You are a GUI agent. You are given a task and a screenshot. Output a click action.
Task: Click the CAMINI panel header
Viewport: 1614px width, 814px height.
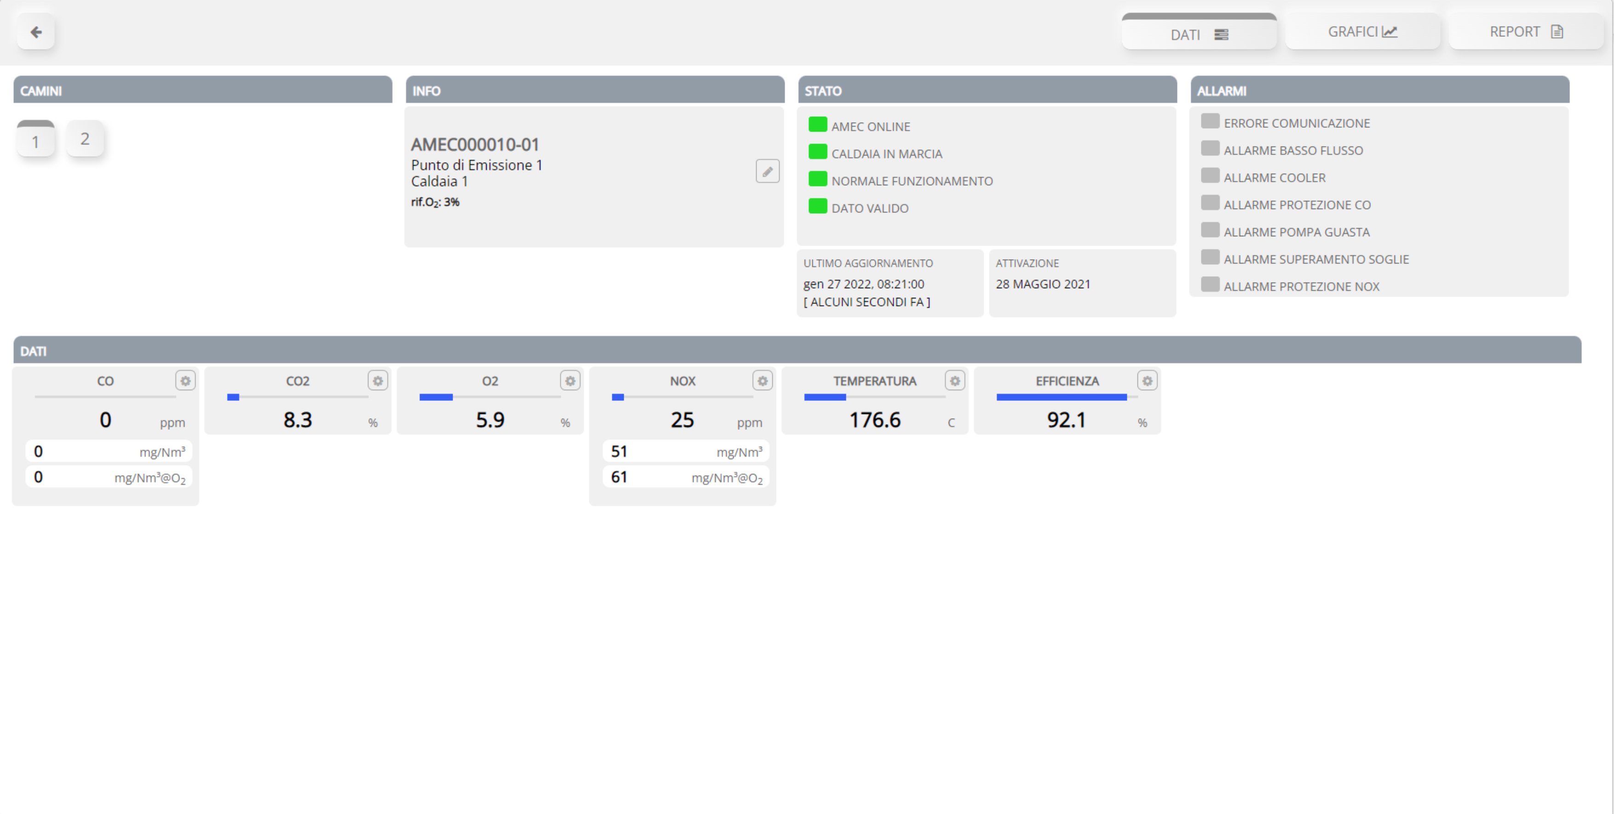203,90
